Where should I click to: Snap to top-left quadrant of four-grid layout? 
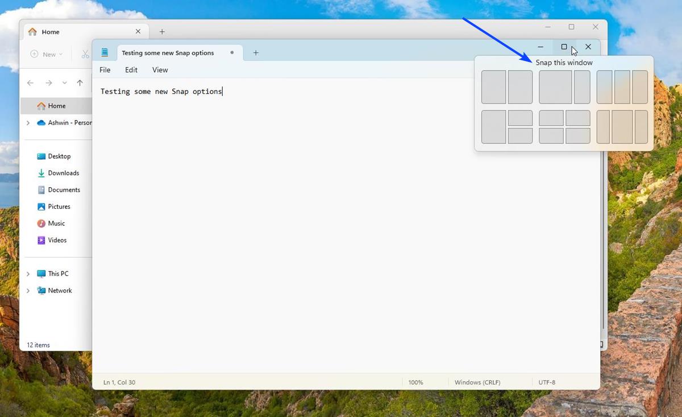pyautogui.click(x=551, y=118)
